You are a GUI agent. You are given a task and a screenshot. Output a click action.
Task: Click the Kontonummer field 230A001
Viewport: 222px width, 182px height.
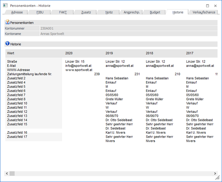click(x=128, y=28)
